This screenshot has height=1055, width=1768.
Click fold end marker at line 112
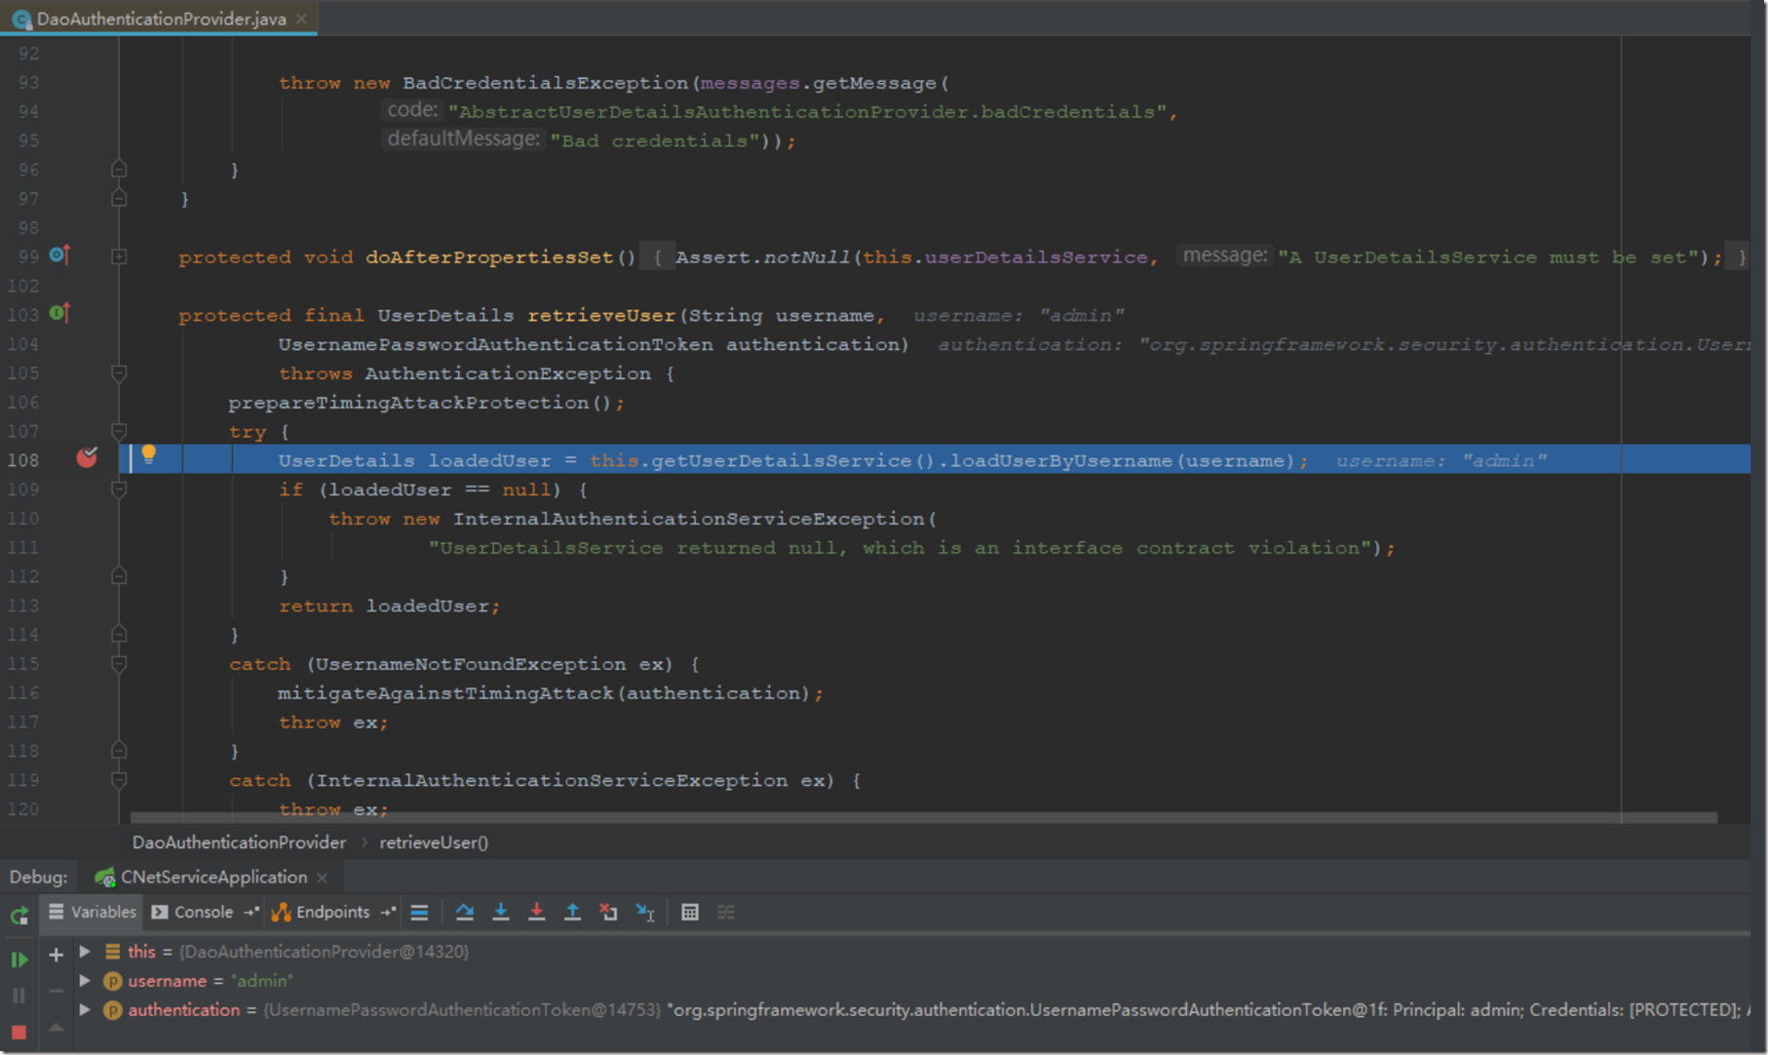point(119,576)
